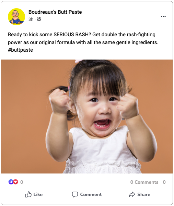Click the globe public audience icon
174x206 pixels.
(39, 19)
